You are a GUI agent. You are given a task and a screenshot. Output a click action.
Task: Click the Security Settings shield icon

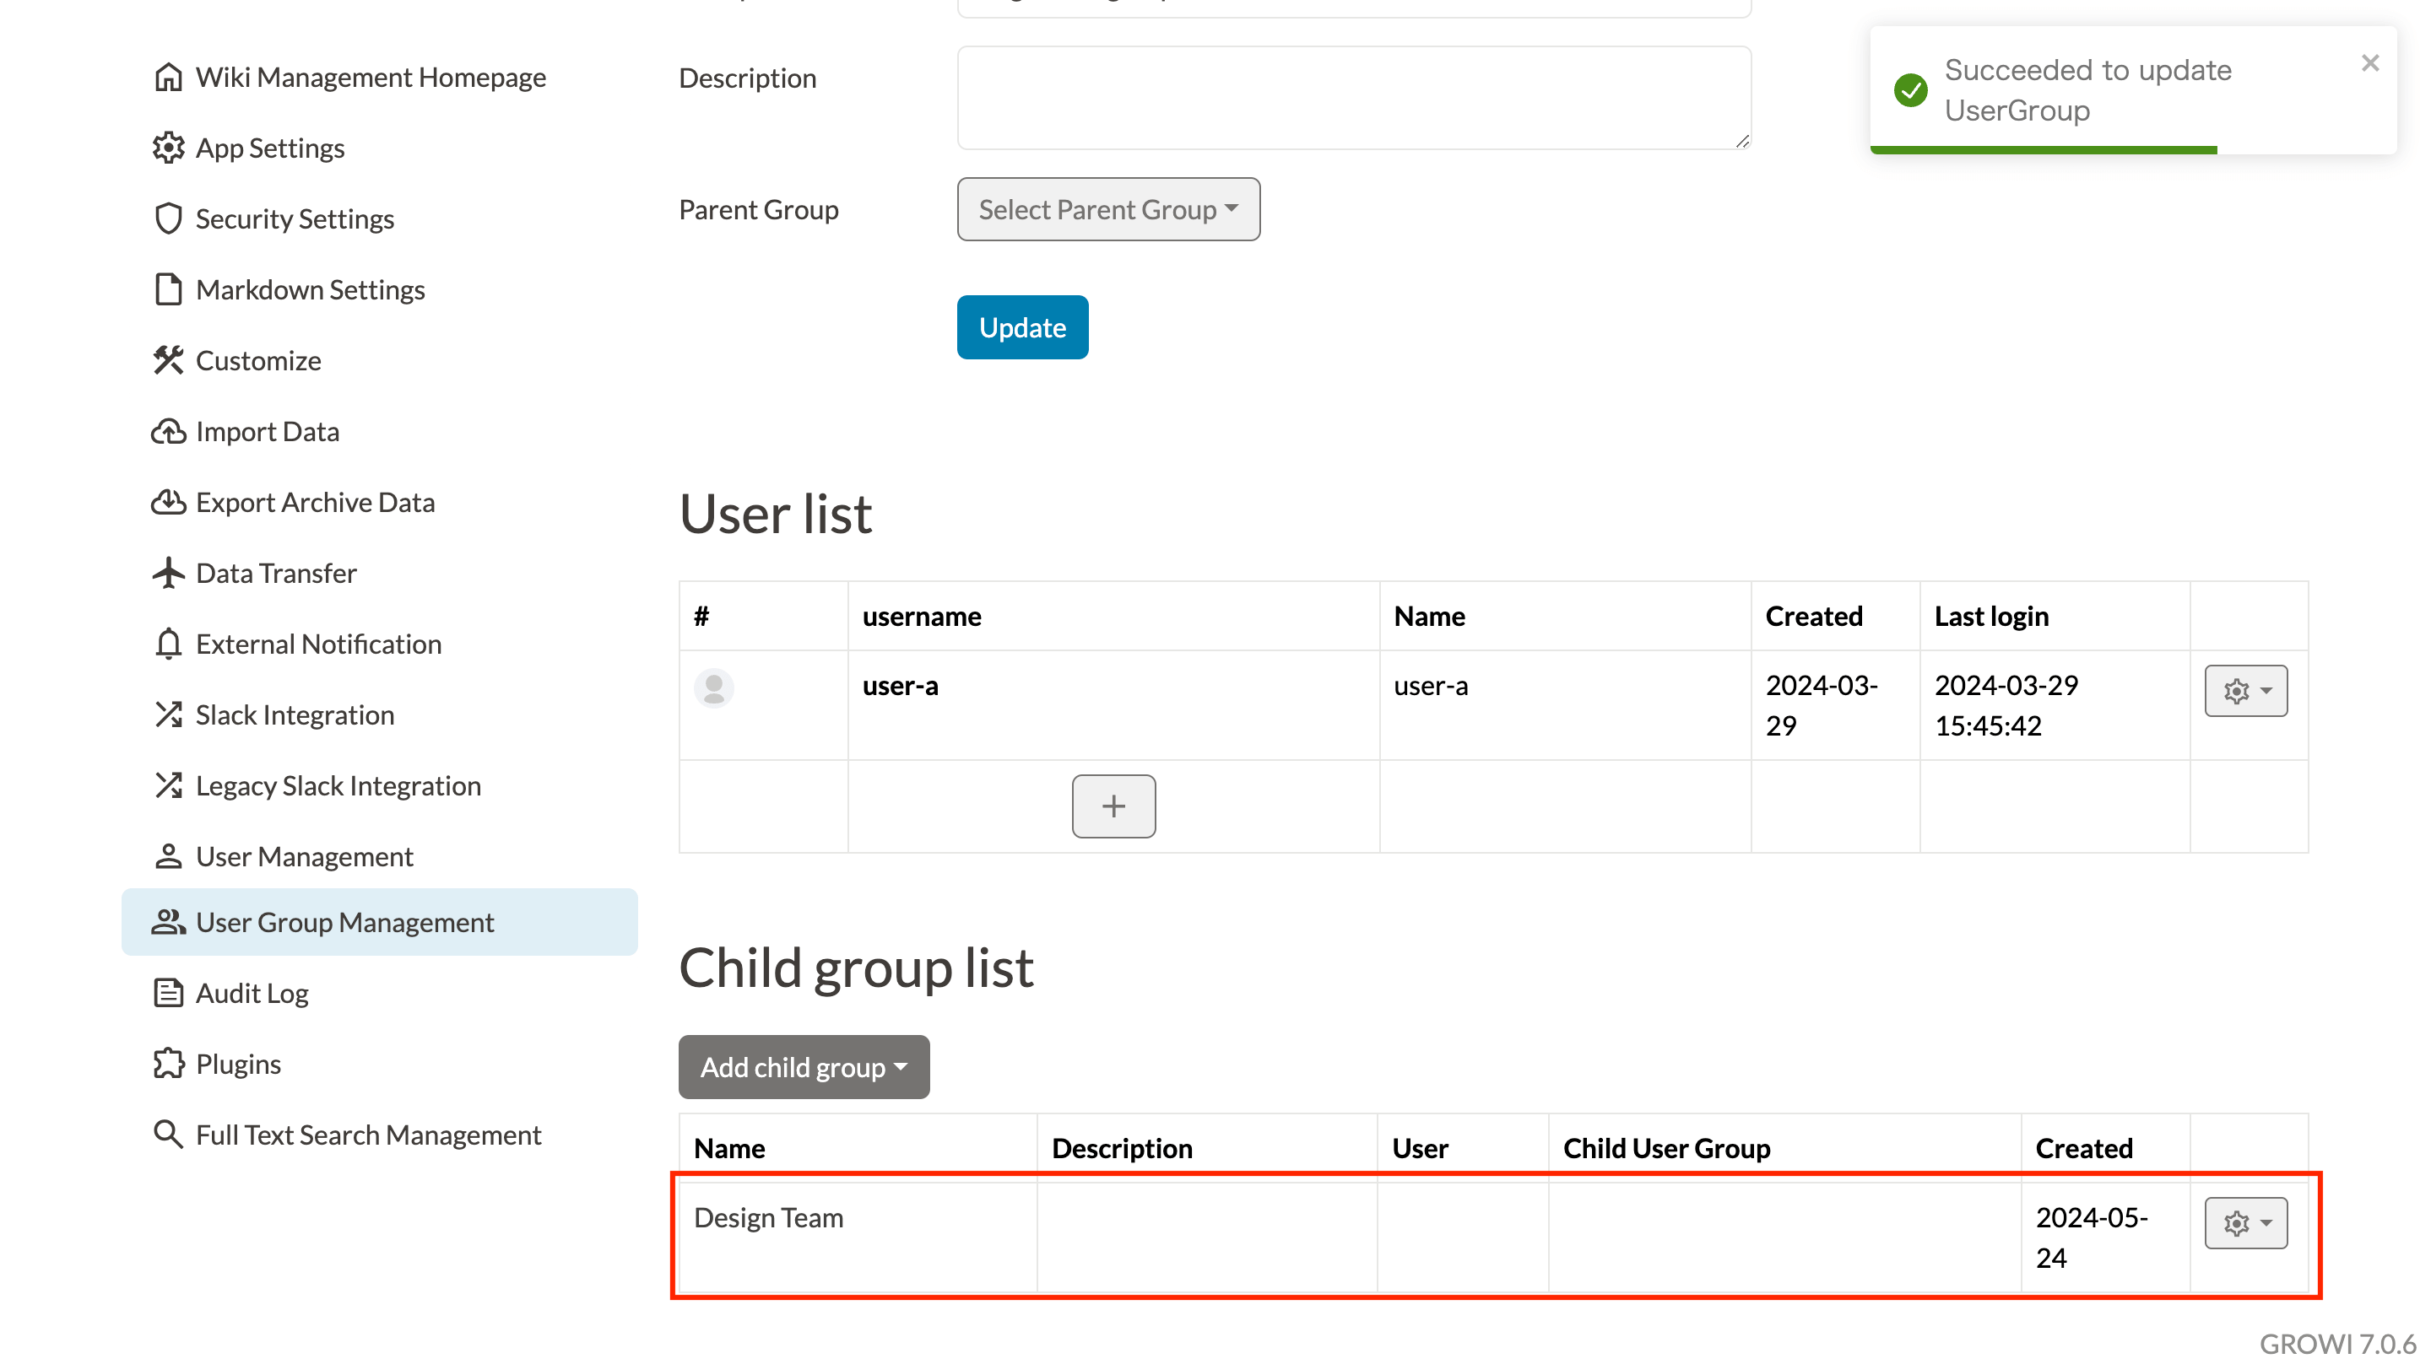pos(167,217)
